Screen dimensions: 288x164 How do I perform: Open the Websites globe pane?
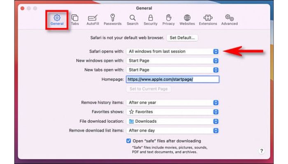[187, 20]
